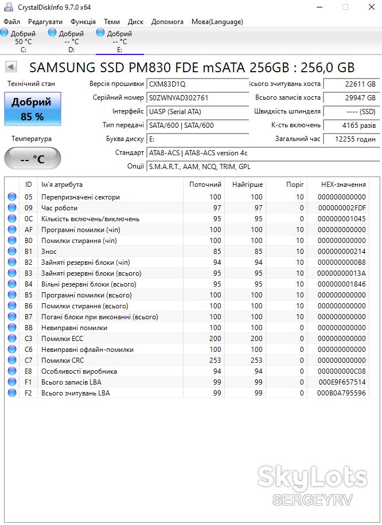Click the serial number field S0ZWNYAD302761

(197, 98)
